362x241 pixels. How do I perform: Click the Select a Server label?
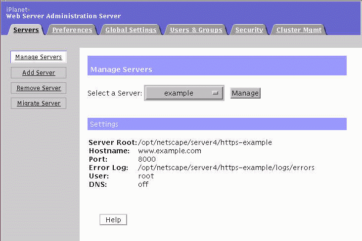(x=115, y=93)
